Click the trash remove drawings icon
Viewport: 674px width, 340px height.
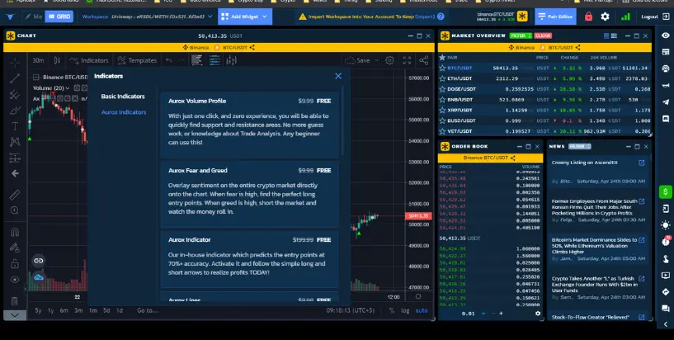15,301
